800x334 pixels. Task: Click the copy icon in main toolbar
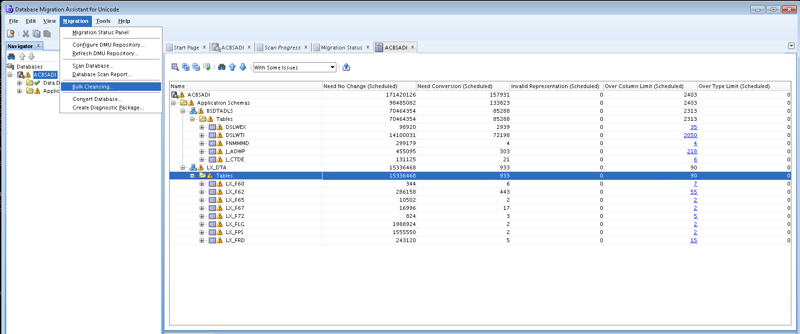pos(37,33)
